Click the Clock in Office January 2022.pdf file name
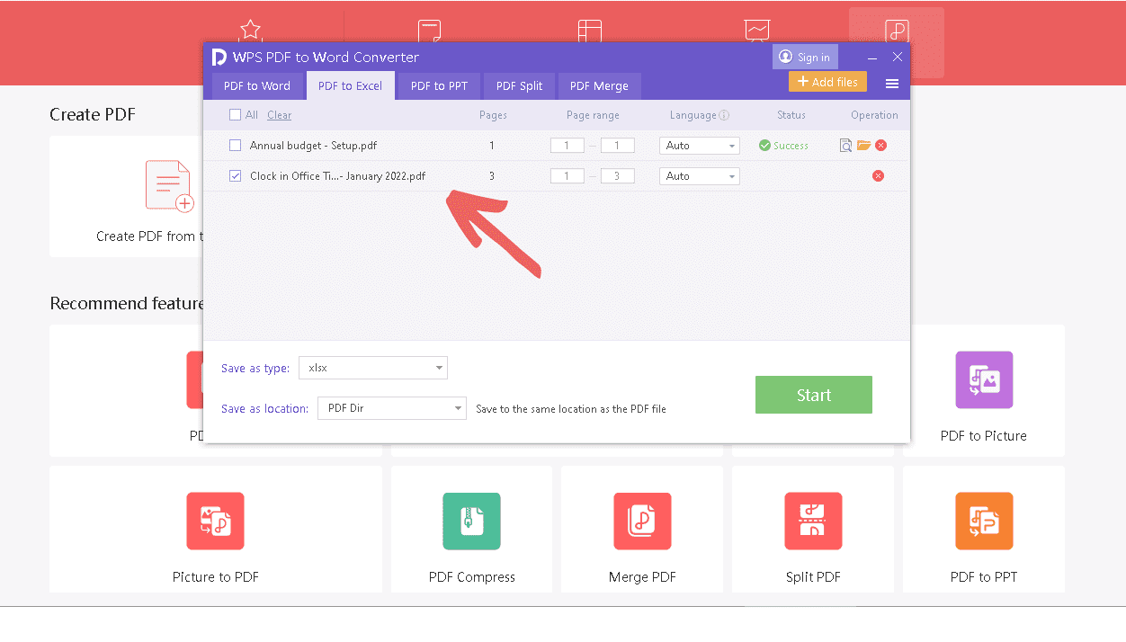The width and height of the screenshot is (1126, 642). tap(338, 176)
